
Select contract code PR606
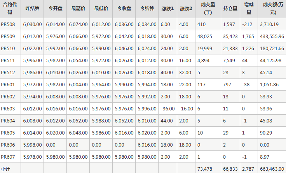coord(8,145)
